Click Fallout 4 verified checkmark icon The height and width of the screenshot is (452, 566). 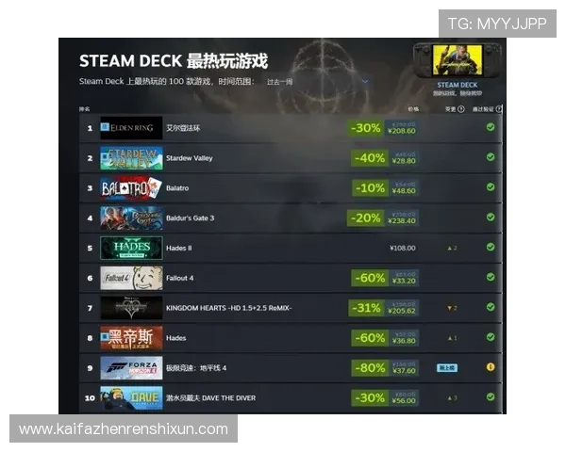point(491,277)
